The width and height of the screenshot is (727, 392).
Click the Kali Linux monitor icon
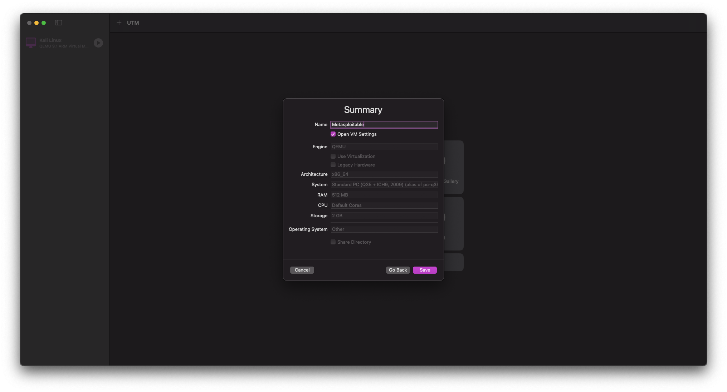click(31, 43)
